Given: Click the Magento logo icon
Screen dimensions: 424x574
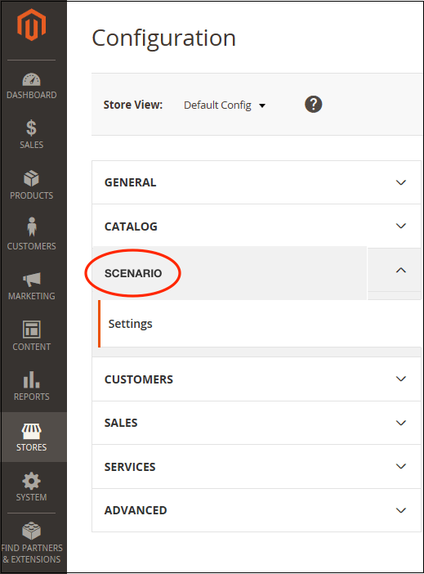Looking at the screenshot, I should [x=32, y=25].
